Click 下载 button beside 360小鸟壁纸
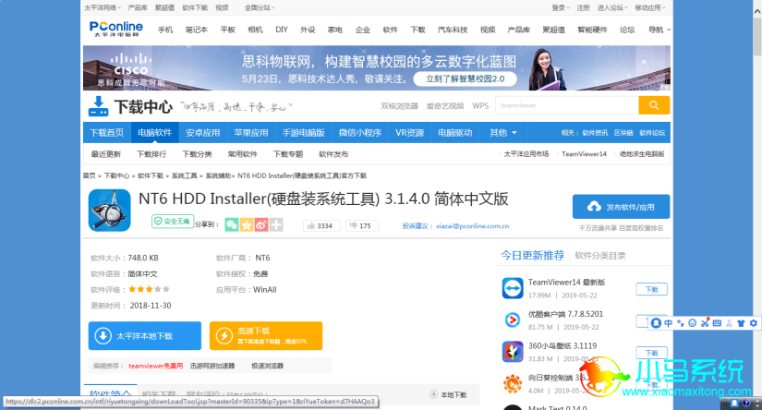Image resolution: width=762 pixels, height=410 pixels. point(651,353)
